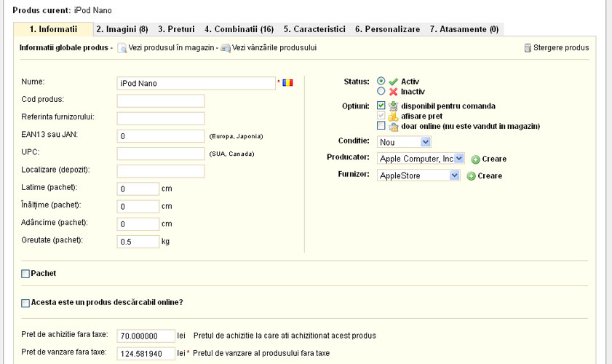Click the red X Inactiv icon

(394, 92)
